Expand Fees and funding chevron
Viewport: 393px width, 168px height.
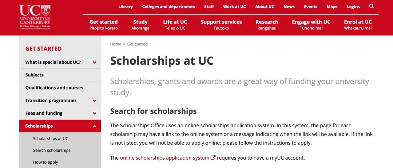[x=95, y=113]
